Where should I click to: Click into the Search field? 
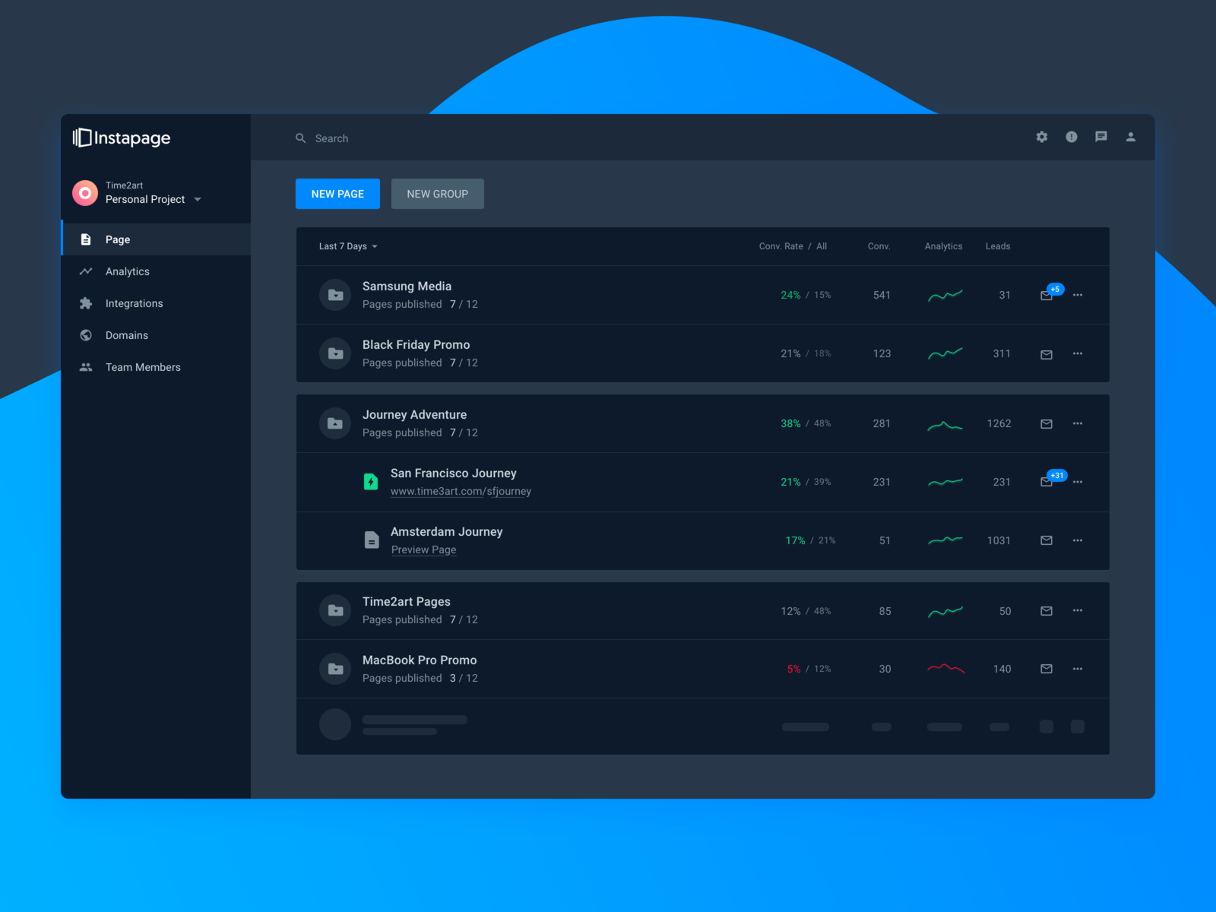click(331, 138)
